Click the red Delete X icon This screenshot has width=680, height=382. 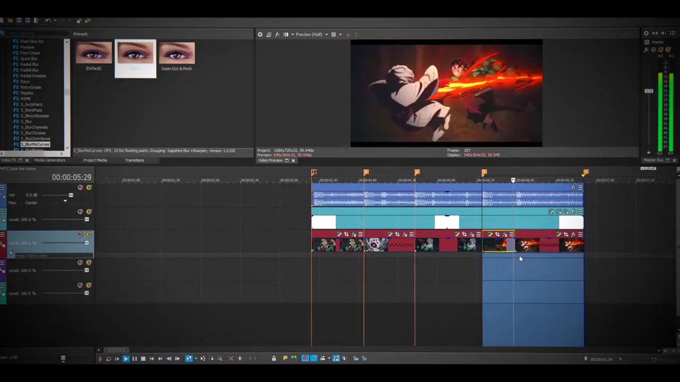coord(231,359)
